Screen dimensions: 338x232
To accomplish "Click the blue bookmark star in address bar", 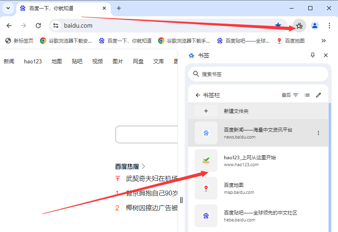I will (278, 25).
